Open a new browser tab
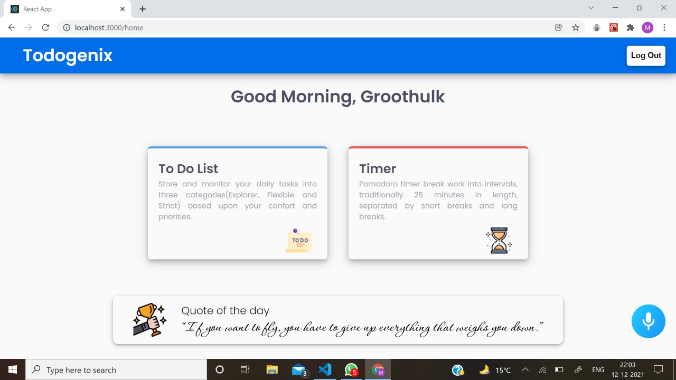676x380 pixels. point(143,9)
